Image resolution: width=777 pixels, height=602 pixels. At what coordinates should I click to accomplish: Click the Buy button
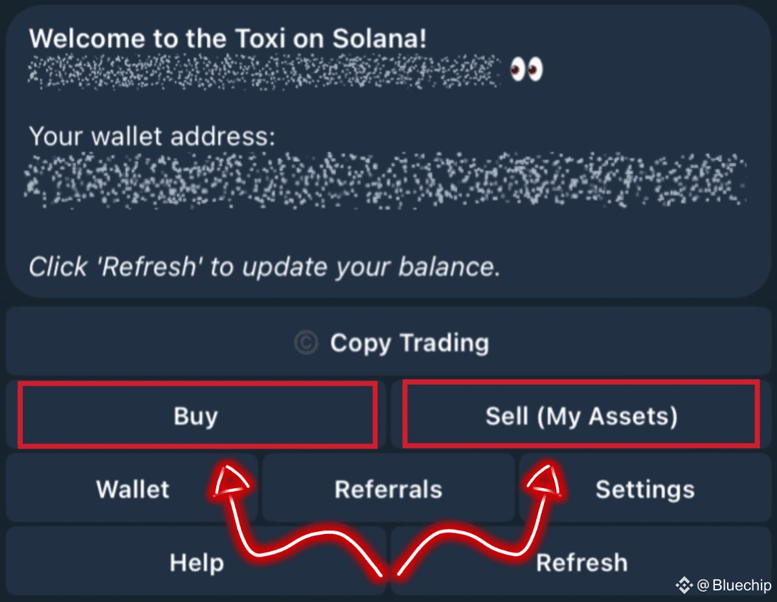coord(197,415)
